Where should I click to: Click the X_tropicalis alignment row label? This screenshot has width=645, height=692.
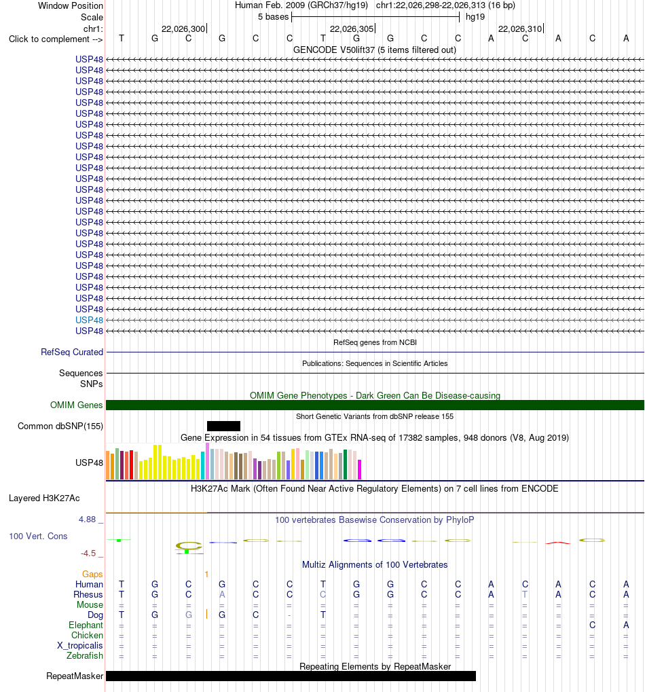(80, 645)
